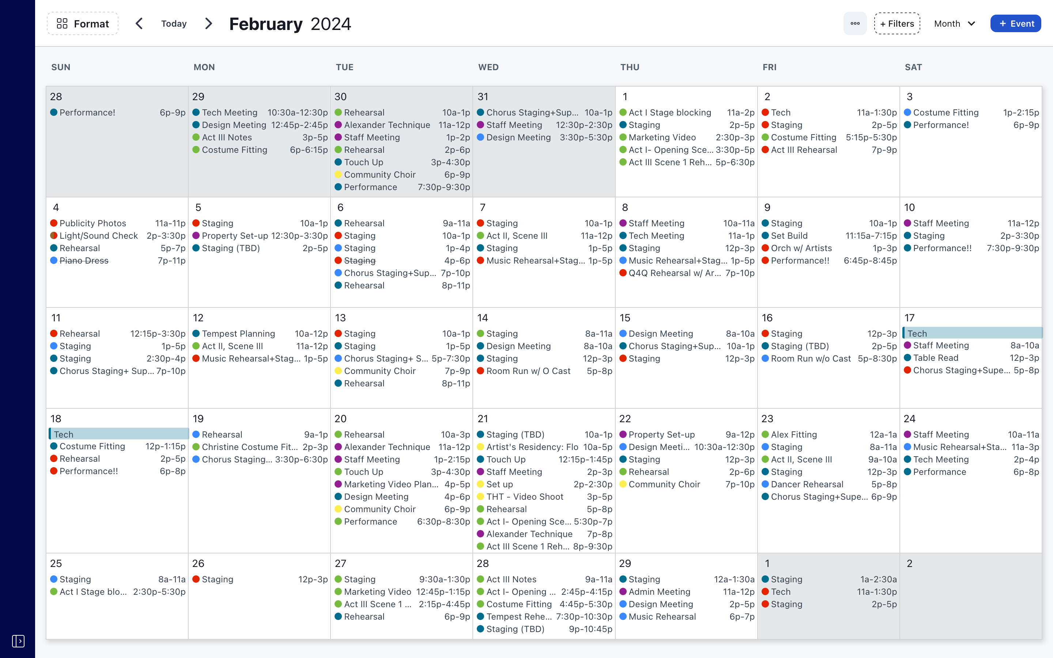The image size is (1053, 658).
Task: Open the strikethrough Piano Dress event
Action: (x=83, y=261)
